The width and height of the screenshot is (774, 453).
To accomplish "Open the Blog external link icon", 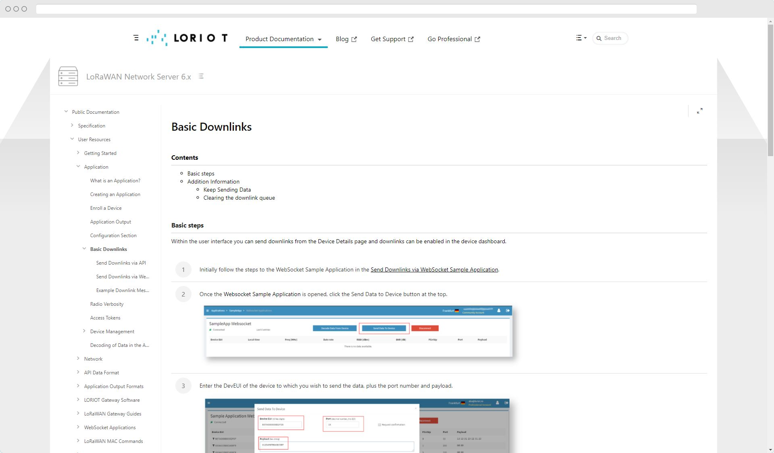I will point(354,39).
